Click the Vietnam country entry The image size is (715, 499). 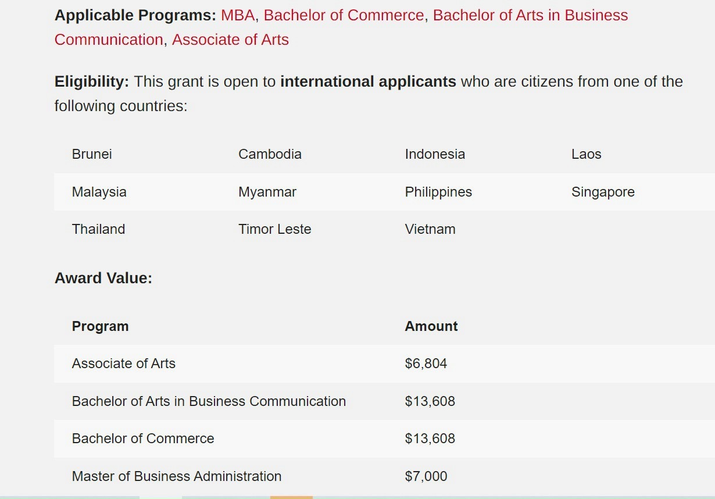[430, 229]
